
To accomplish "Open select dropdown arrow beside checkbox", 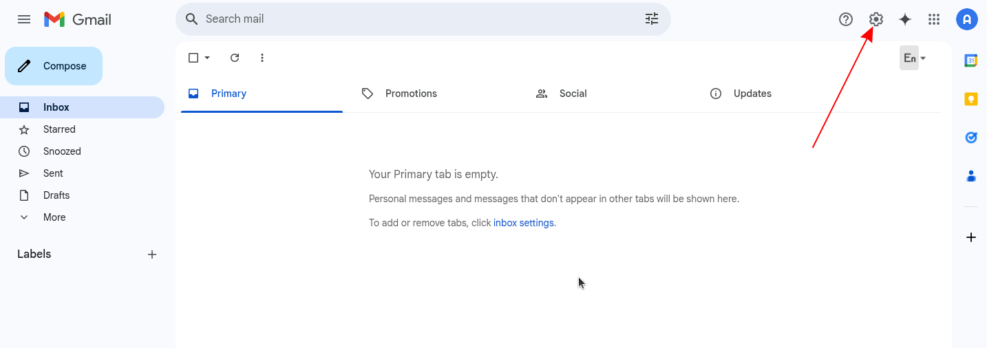I will (x=207, y=58).
